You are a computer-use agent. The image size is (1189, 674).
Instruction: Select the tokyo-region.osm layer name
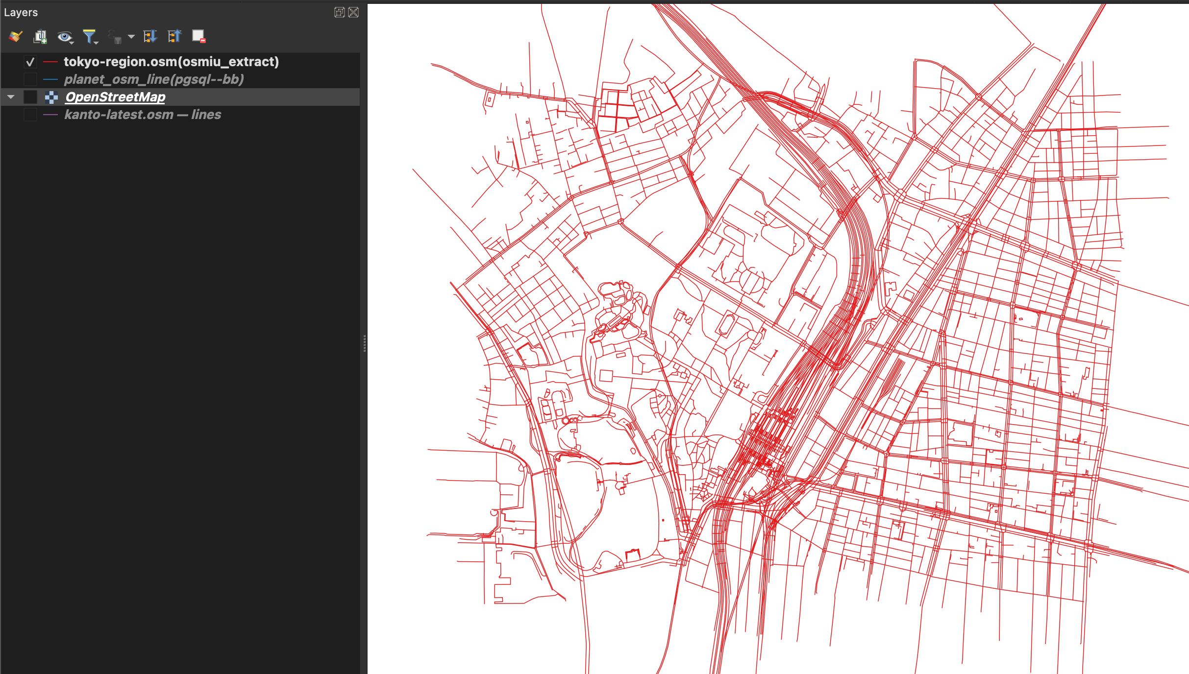171,62
